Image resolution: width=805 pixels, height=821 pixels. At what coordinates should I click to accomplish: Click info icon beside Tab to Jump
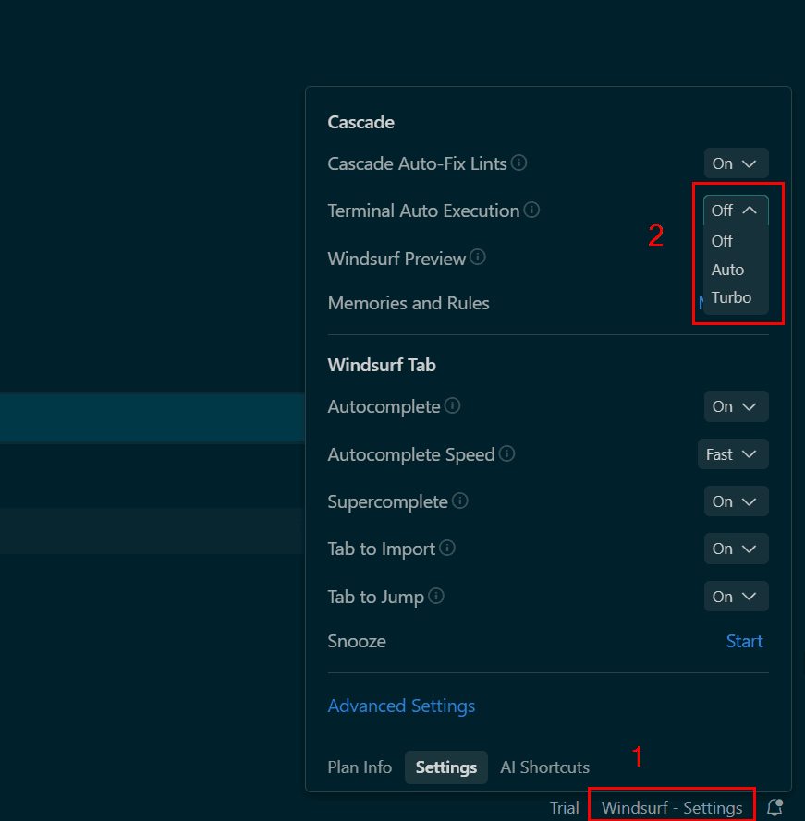click(x=436, y=597)
